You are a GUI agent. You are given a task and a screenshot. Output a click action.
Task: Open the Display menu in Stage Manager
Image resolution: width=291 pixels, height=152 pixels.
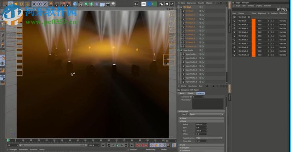259,6
